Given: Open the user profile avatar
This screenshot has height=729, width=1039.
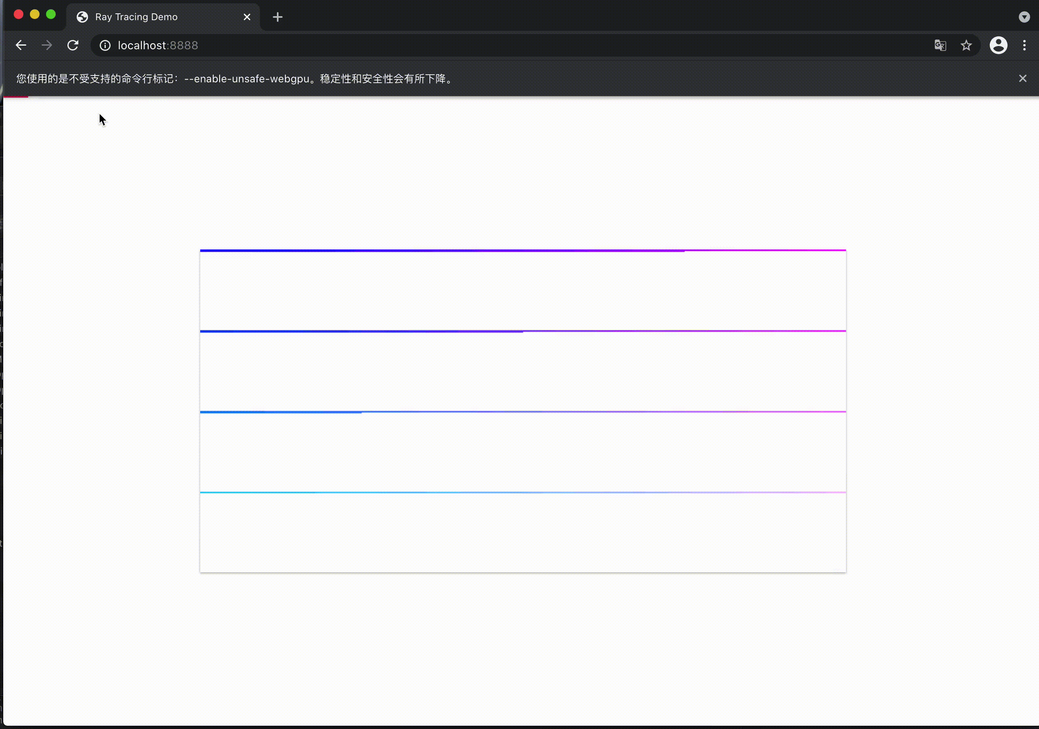Looking at the screenshot, I should tap(998, 45).
